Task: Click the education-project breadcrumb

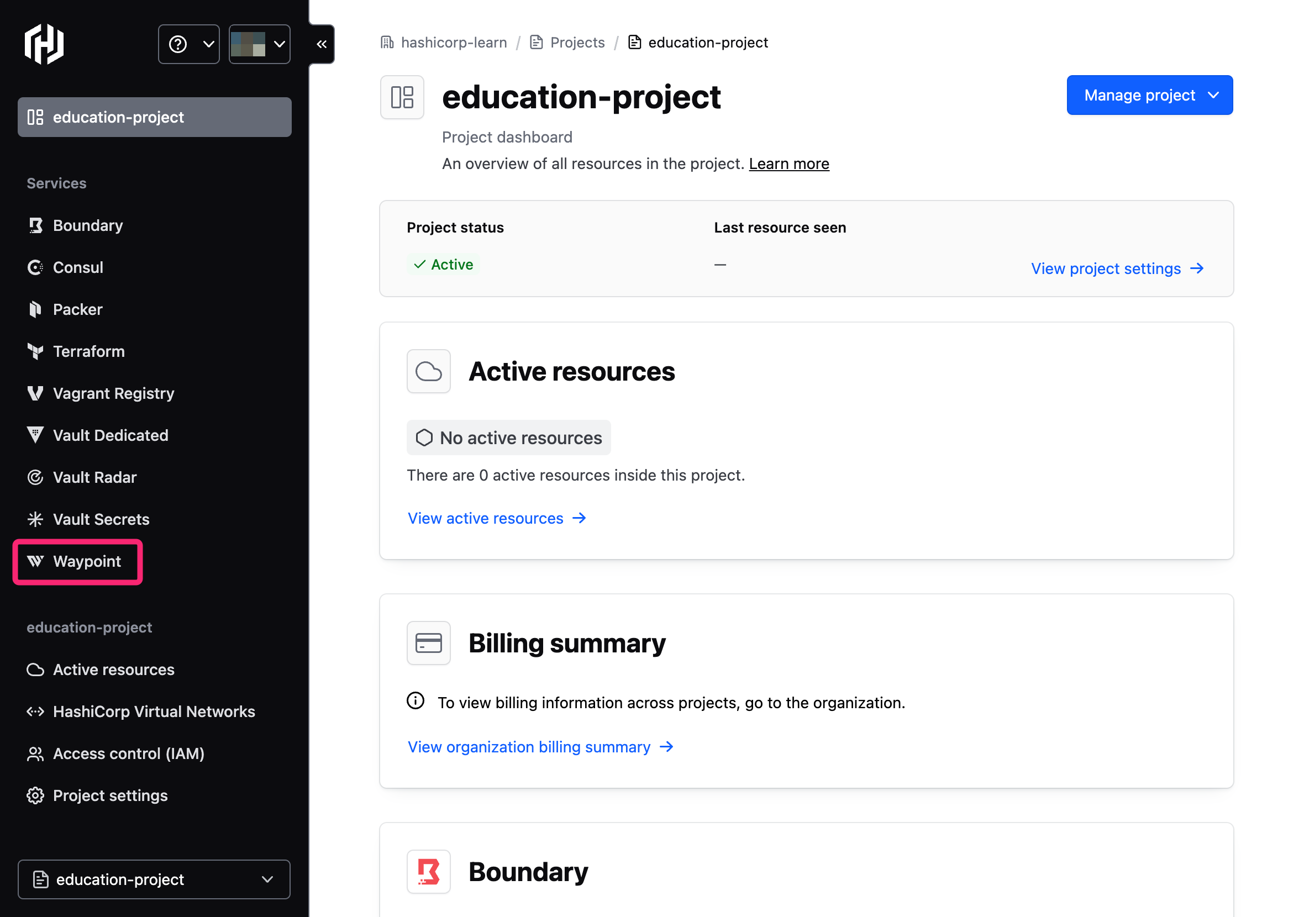Action: (708, 43)
